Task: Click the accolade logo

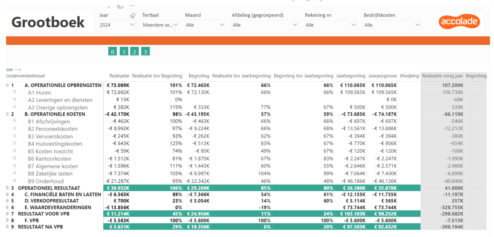Action: pos(459,21)
